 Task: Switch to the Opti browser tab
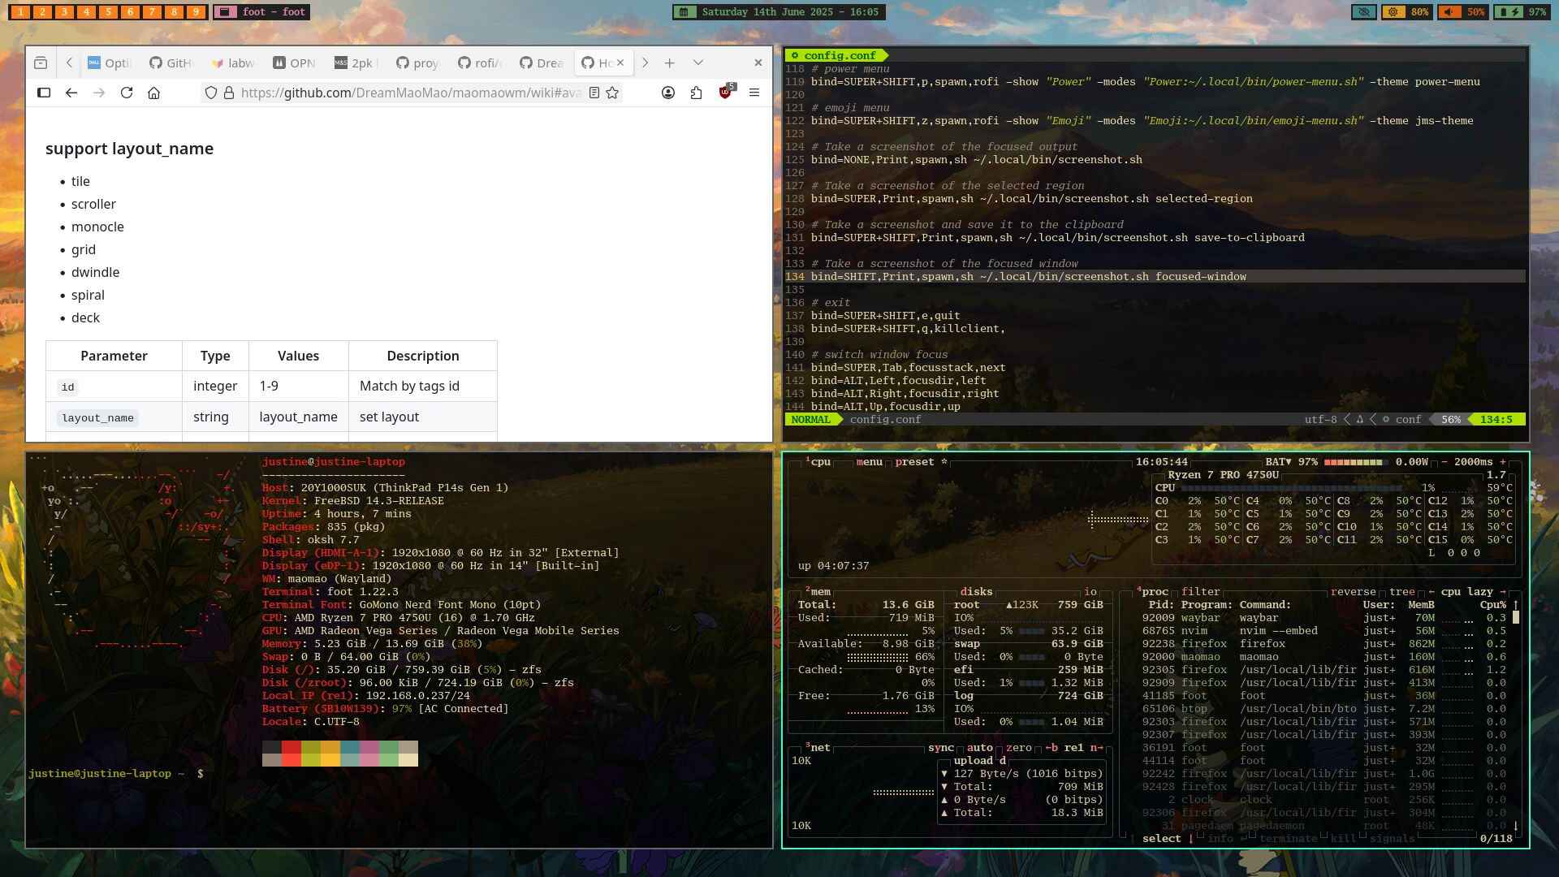click(x=109, y=63)
